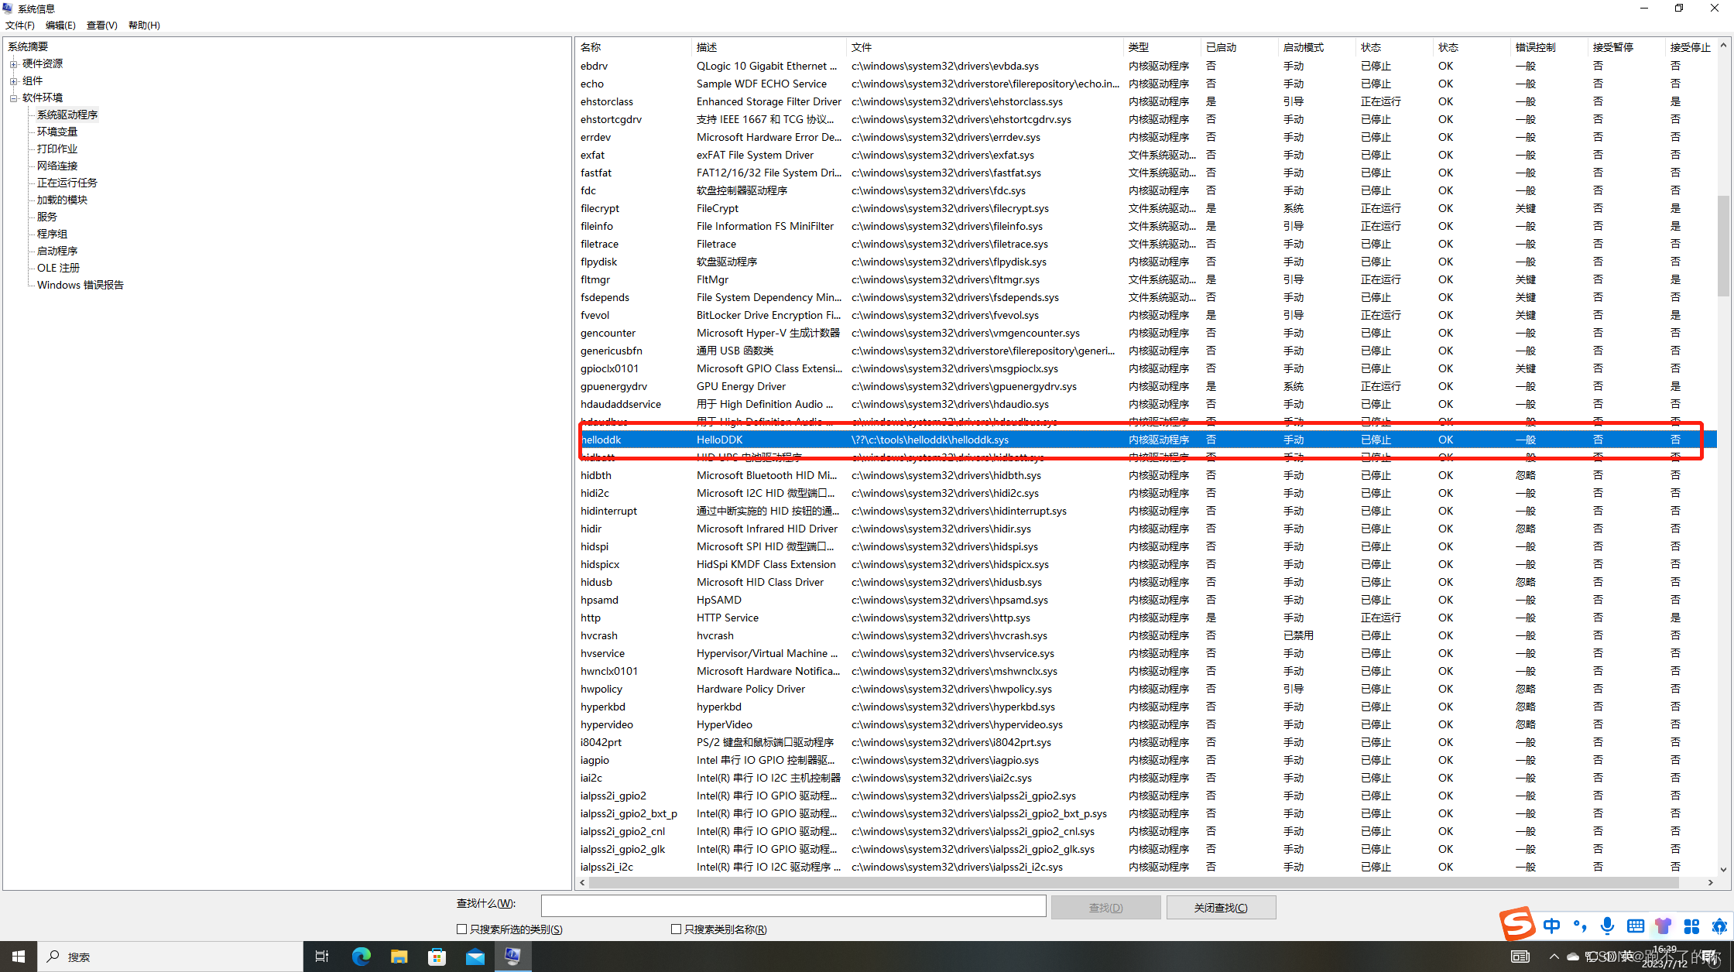The image size is (1734, 972).
Task: Sort by the 名称 column header
Action: pos(633,47)
